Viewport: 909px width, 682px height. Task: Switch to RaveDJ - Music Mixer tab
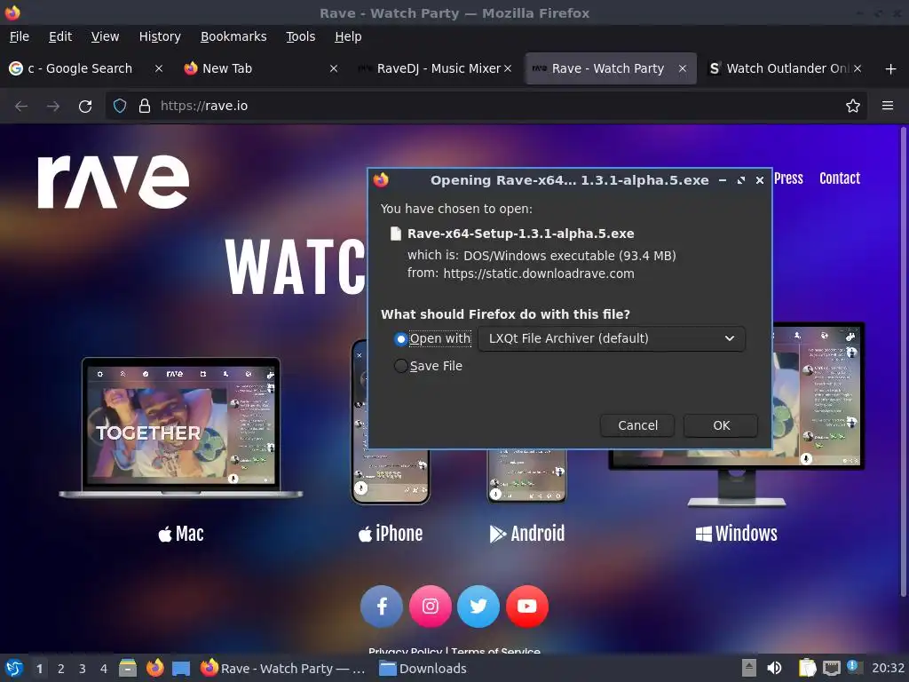pyautogui.click(x=438, y=68)
